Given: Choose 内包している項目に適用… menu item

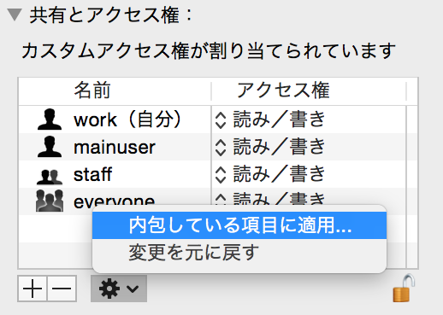Looking at the screenshot, I should point(239,225).
